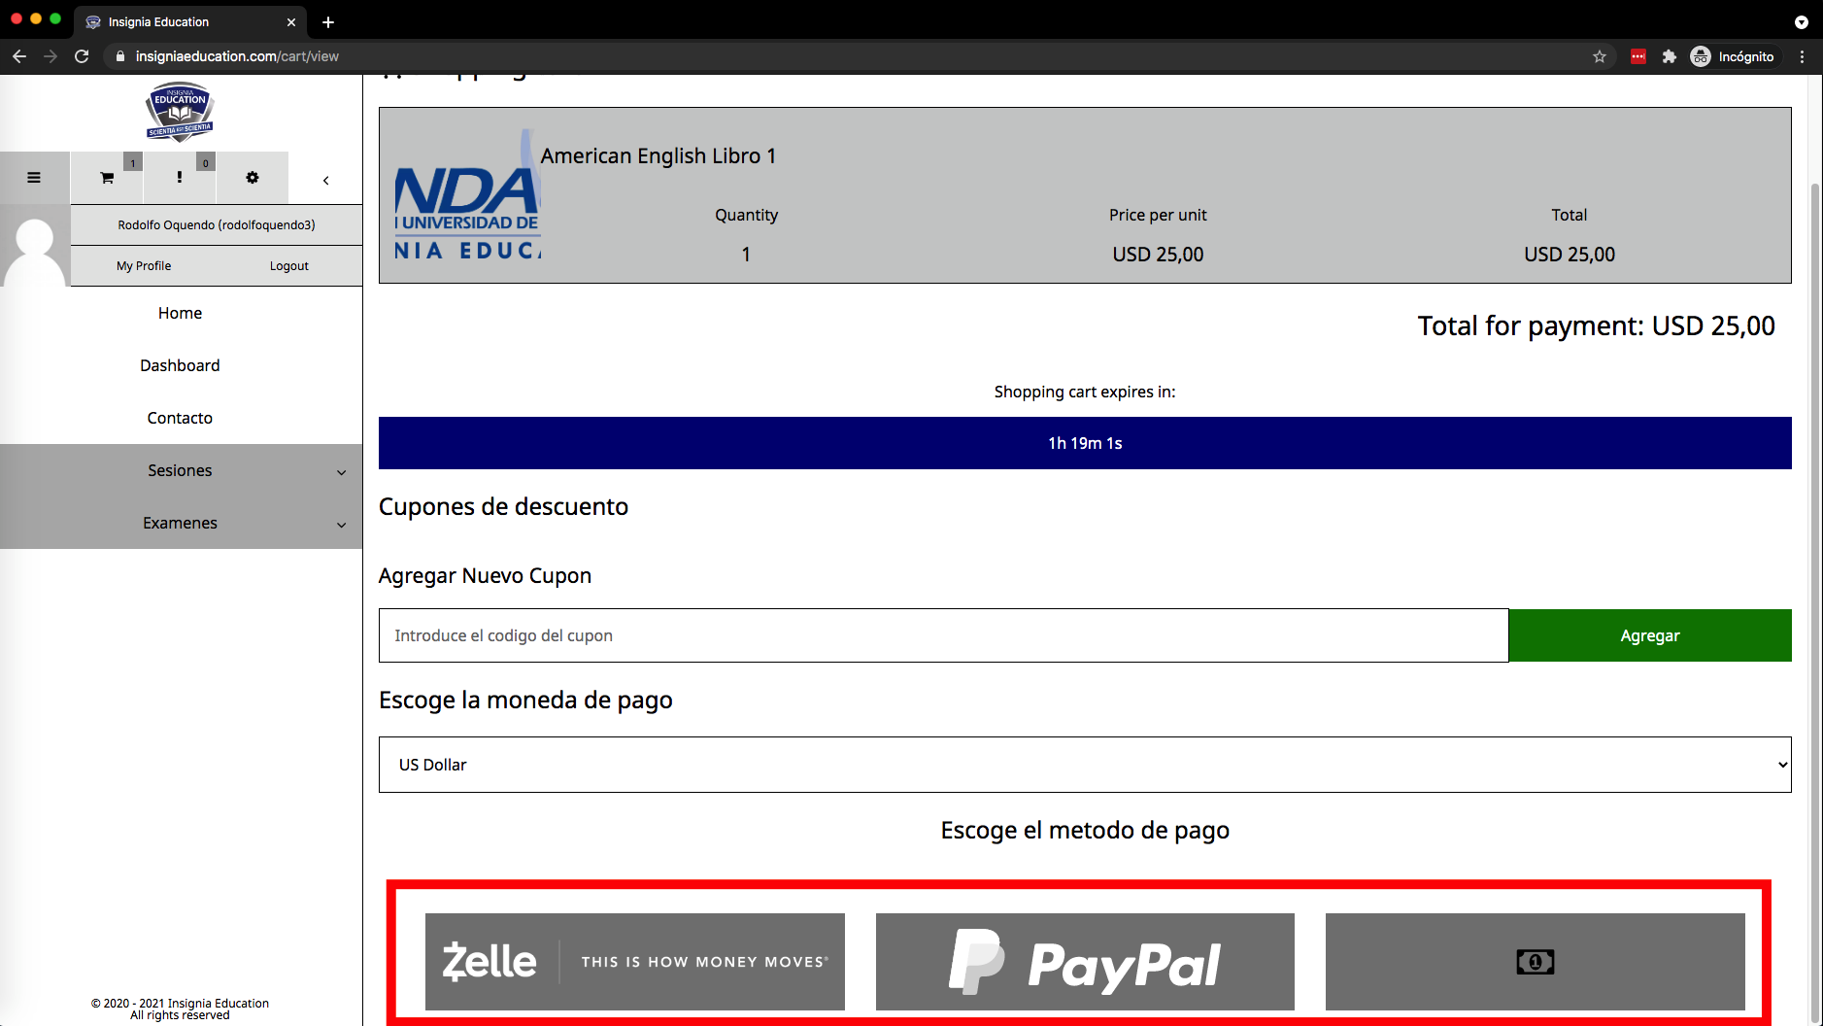Open browser extensions puzzle icon
Screen dimensions: 1823x1026
[1670, 56]
